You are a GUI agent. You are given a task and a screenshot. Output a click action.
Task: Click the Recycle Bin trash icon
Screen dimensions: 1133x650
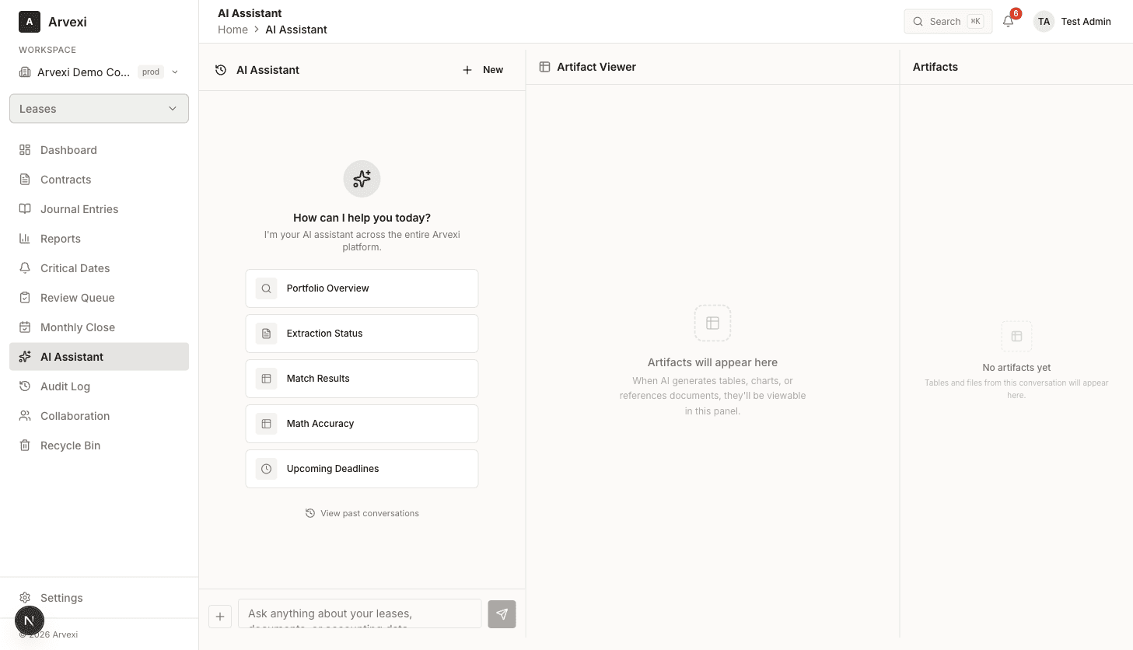coord(26,445)
